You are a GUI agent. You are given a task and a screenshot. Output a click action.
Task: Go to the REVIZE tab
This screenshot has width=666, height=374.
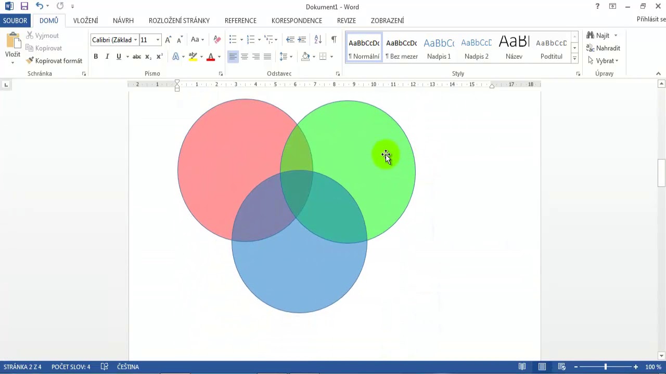(x=347, y=21)
